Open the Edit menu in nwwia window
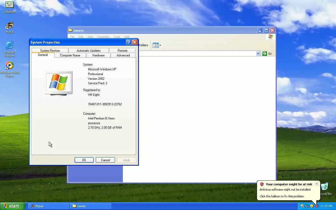Viewport: 336px width, 210px height. [x=81, y=37]
